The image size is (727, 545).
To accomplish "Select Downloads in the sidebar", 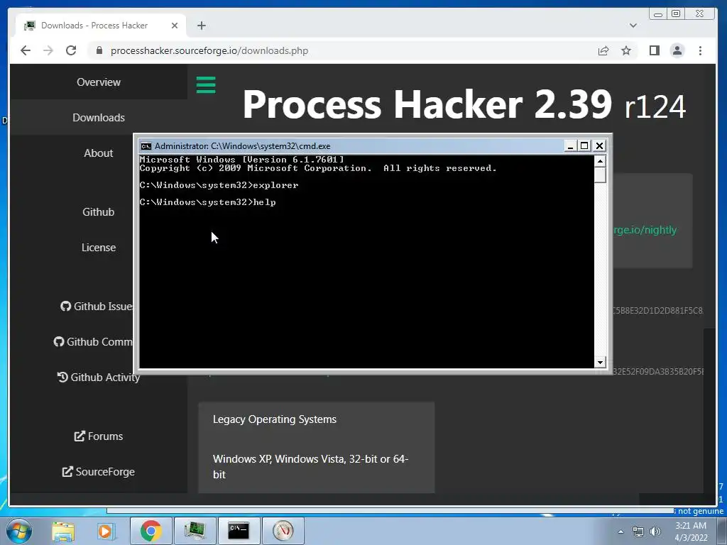I will (98, 118).
